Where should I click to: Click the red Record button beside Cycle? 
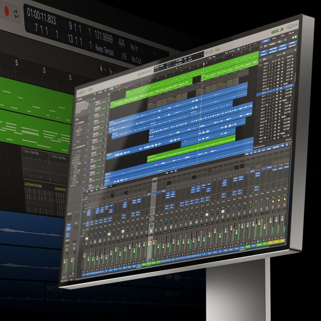pos(7,11)
